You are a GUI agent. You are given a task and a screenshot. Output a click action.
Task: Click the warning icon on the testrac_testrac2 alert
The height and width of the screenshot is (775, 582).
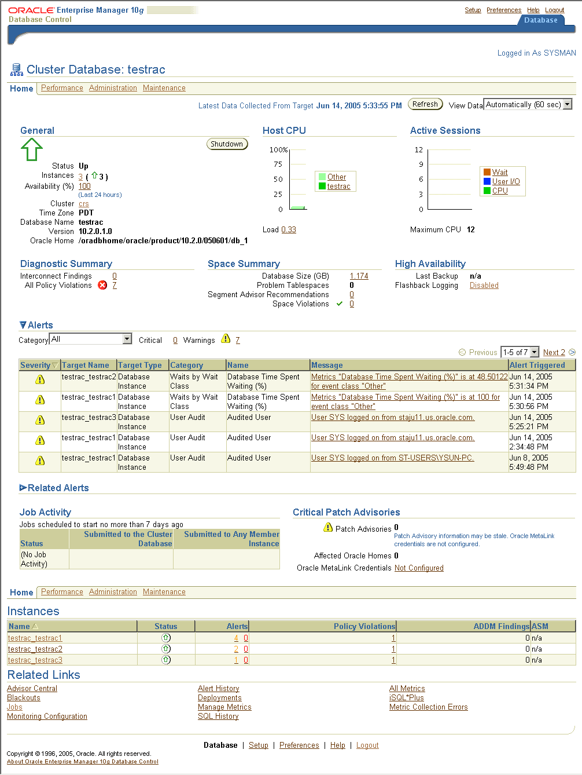39,379
